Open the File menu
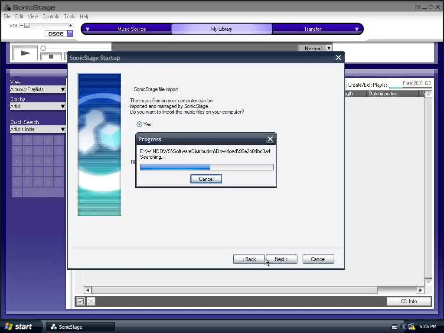The width and height of the screenshot is (444, 333). point(7,16)
